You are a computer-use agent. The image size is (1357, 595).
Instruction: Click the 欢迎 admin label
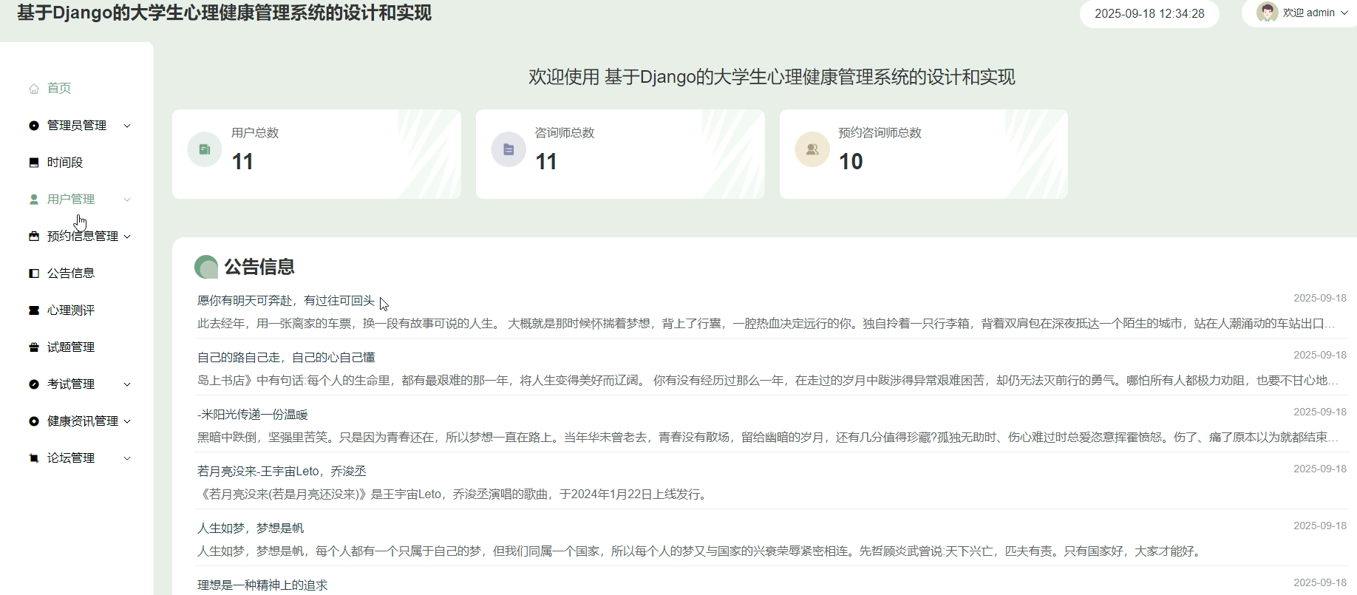1309,13
